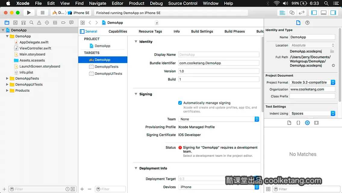Image resolution: width=342 pixels, height=193 pixels.
Task: Edit the Organization field
Action: click(x=312, y=89)
